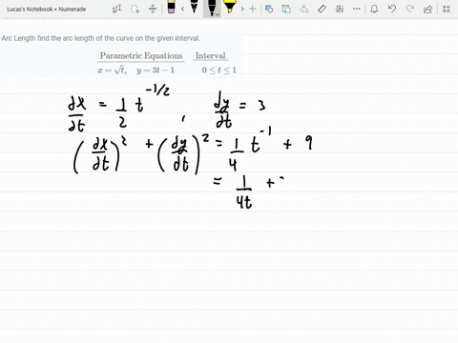Redo the undone action
This screenshot has width=458, height=343.
tap(410, 9)
